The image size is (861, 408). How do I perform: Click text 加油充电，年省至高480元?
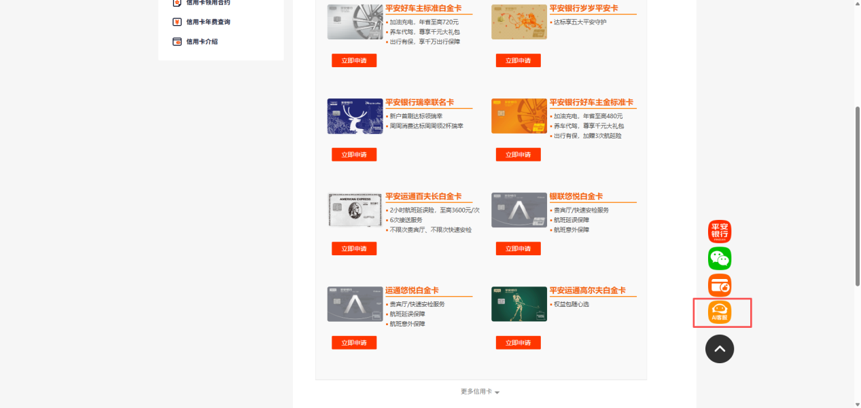(588, 116)
